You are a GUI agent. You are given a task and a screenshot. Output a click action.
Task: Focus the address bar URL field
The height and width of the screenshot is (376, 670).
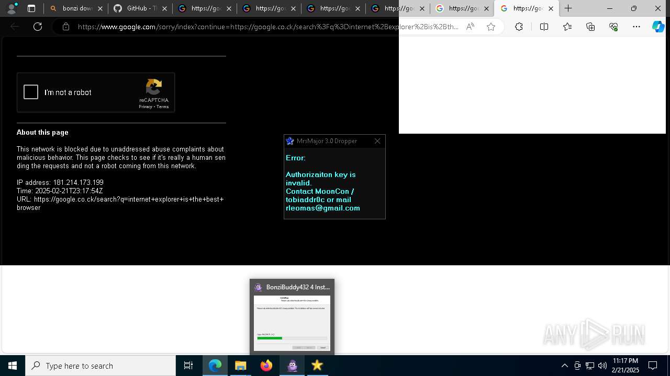(268, 27)
